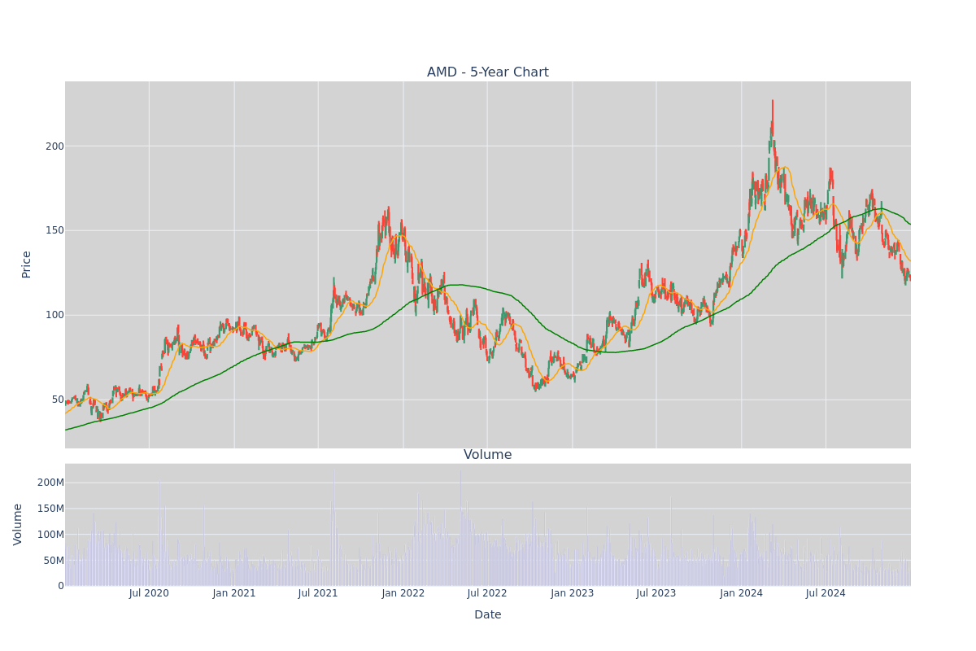976x651 pixels.
Task: Select the "100" price axis tick
Action: [54, 315]
